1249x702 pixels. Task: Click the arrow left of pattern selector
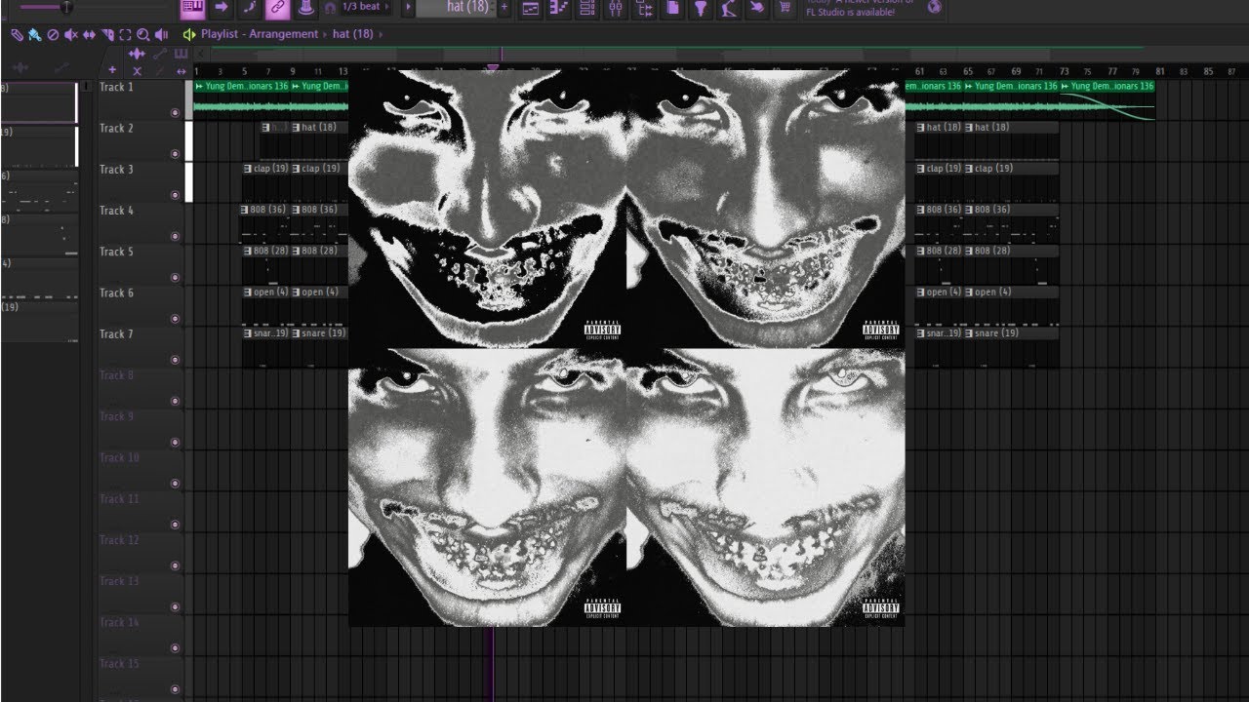click(408, 7)
